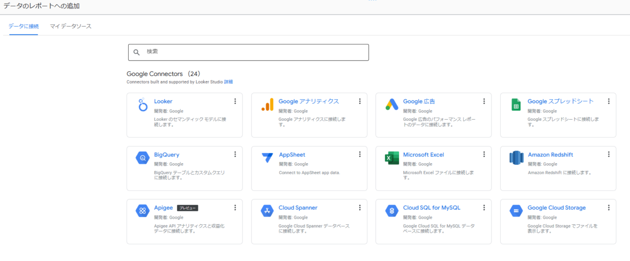
Task: Open the three-dot menu on BigQuery card
Action: click(x=235, y=154)
